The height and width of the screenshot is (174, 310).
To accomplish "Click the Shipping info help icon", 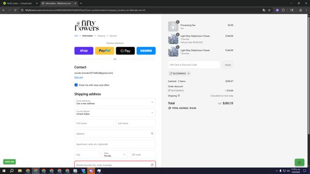I will pos(179,96).
